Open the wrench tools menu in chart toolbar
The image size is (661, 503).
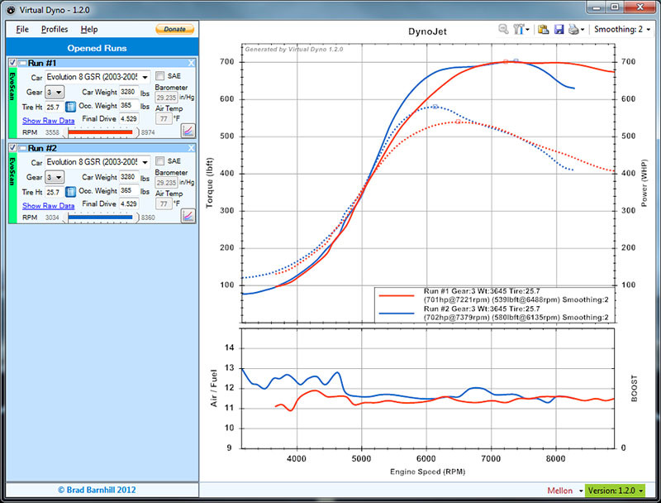pos(521,29)
